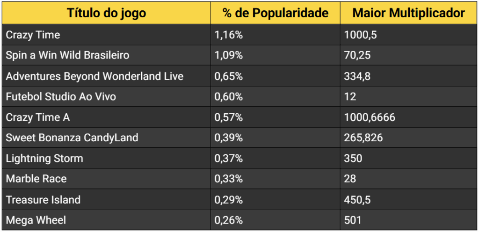Select the Spin a Win Wild Brasileiro cell

pos(67,55)
